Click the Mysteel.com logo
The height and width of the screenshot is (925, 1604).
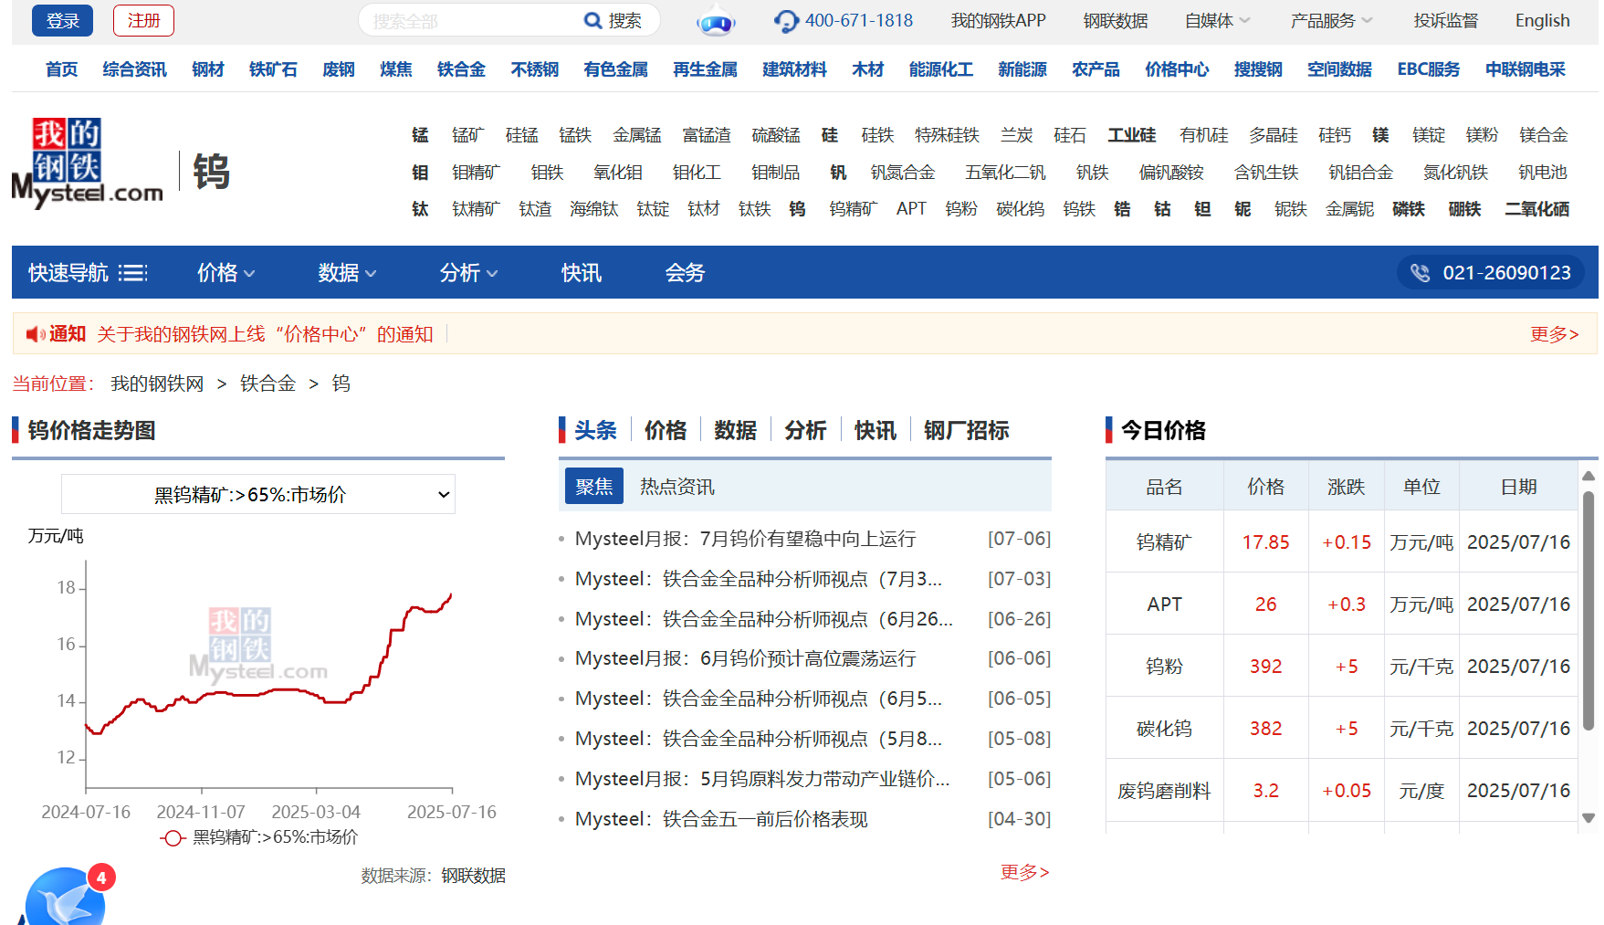[x=88, y=163]
